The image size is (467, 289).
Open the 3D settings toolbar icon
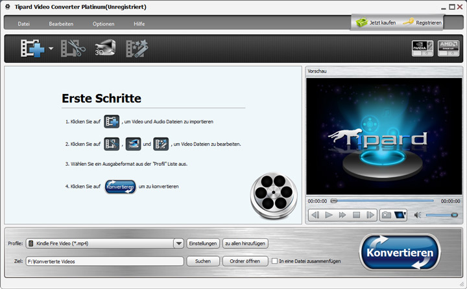coord(105,47)
